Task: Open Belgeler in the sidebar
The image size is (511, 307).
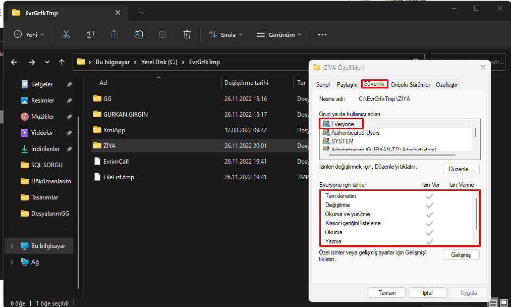Action: 41,84
